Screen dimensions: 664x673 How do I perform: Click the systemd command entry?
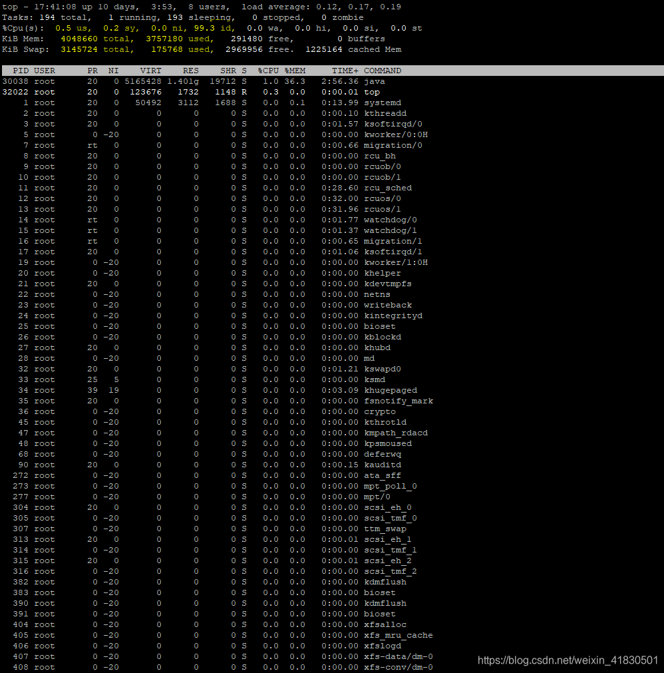(383, 103)
